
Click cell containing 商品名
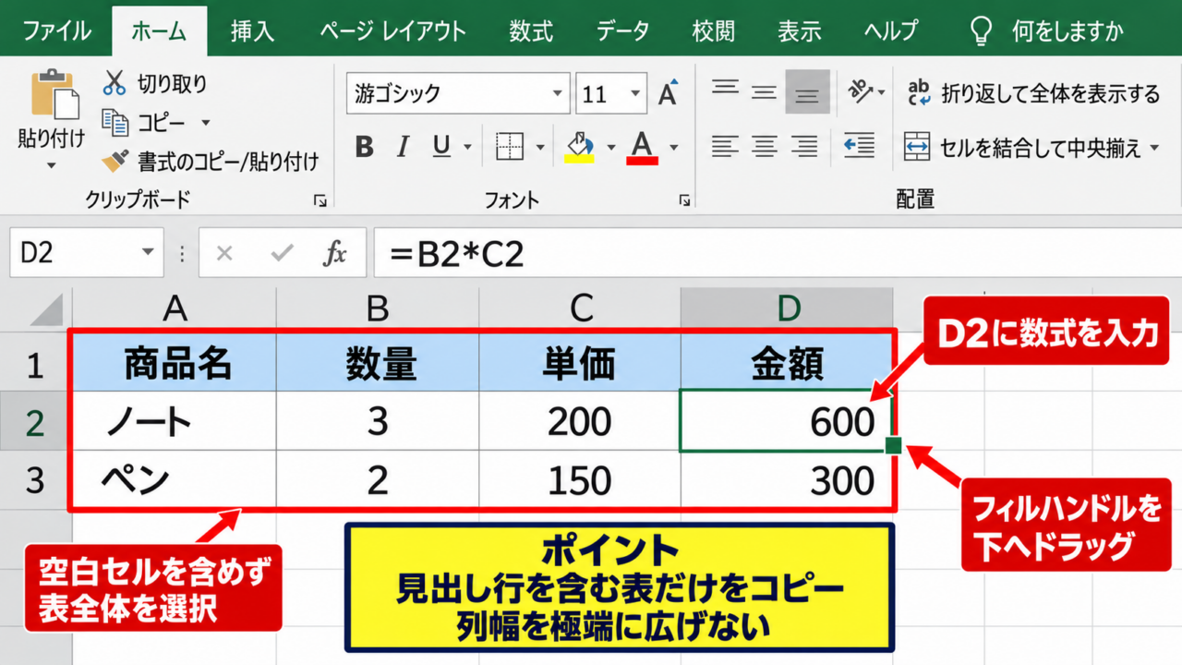tap(175, 364)
